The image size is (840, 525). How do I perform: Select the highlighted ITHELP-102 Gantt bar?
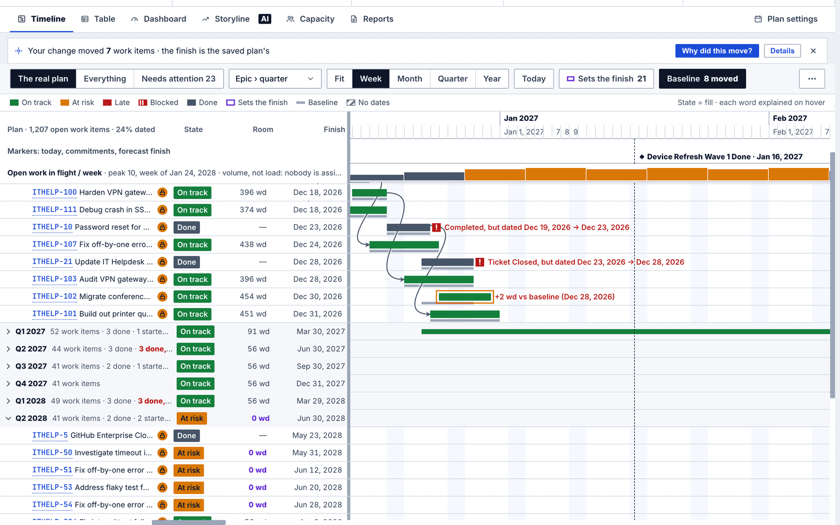(x=465, y=297)
